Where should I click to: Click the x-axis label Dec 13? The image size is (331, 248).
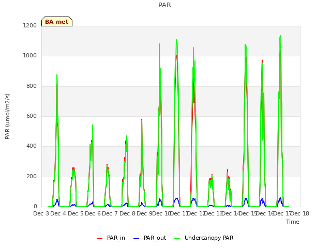pyautogui.click(x=213, y=213)
